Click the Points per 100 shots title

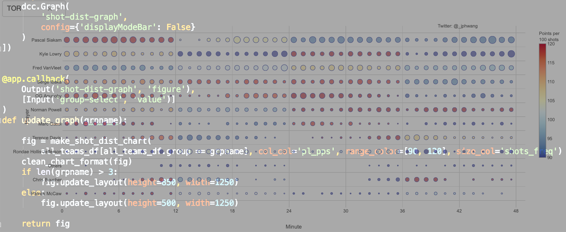pos(549,37)
